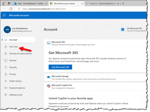Click Unlock Copilot in your favorite apps heading

point(71,98)
